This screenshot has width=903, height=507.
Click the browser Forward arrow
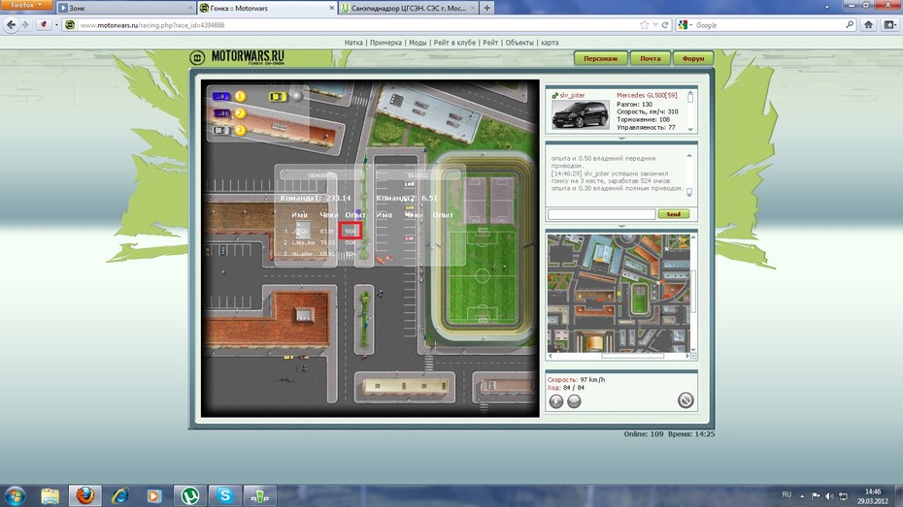[x=25, y=24]
